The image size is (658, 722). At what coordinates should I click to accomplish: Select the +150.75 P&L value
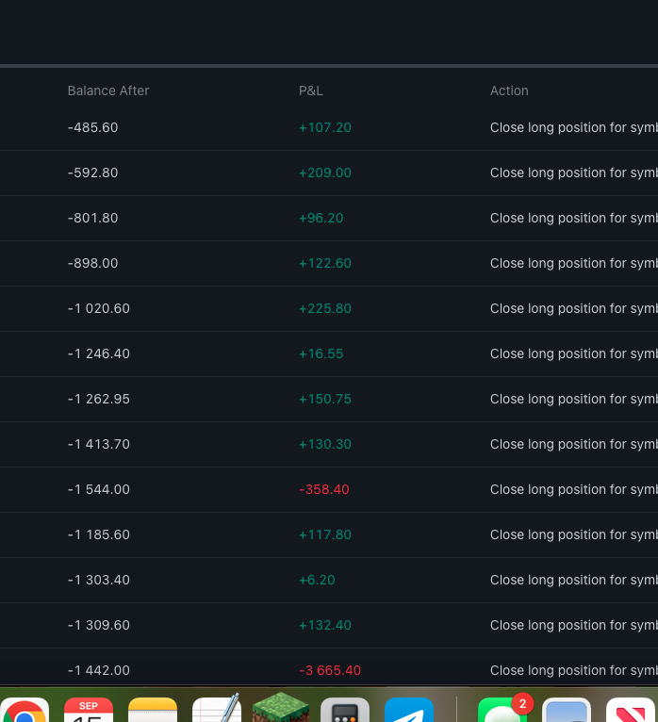coord(325,399)
